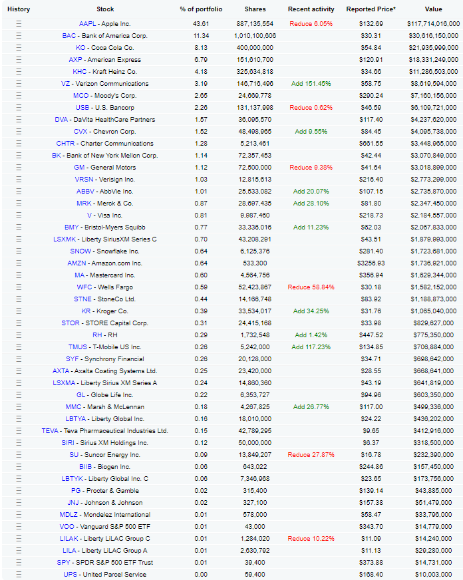
Task: Follow the JNJ ticker link
Action: 73,503
